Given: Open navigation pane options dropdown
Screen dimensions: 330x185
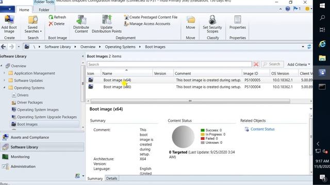Looking at the screenshot, I should coord(83,176).
